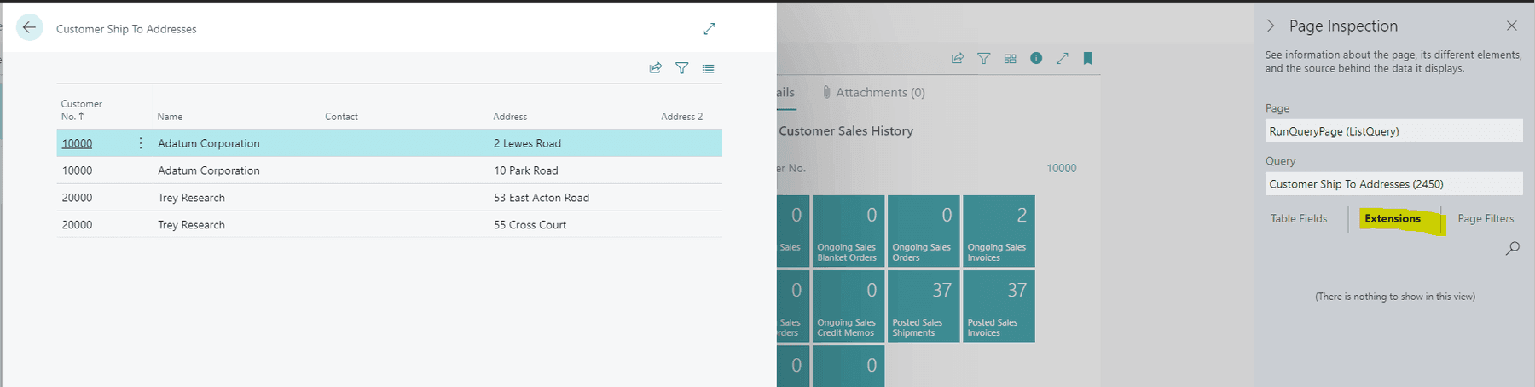Open Ongoing Sales Orders tile
This screenshot has height=387, width=1535.
click(923, 230)
